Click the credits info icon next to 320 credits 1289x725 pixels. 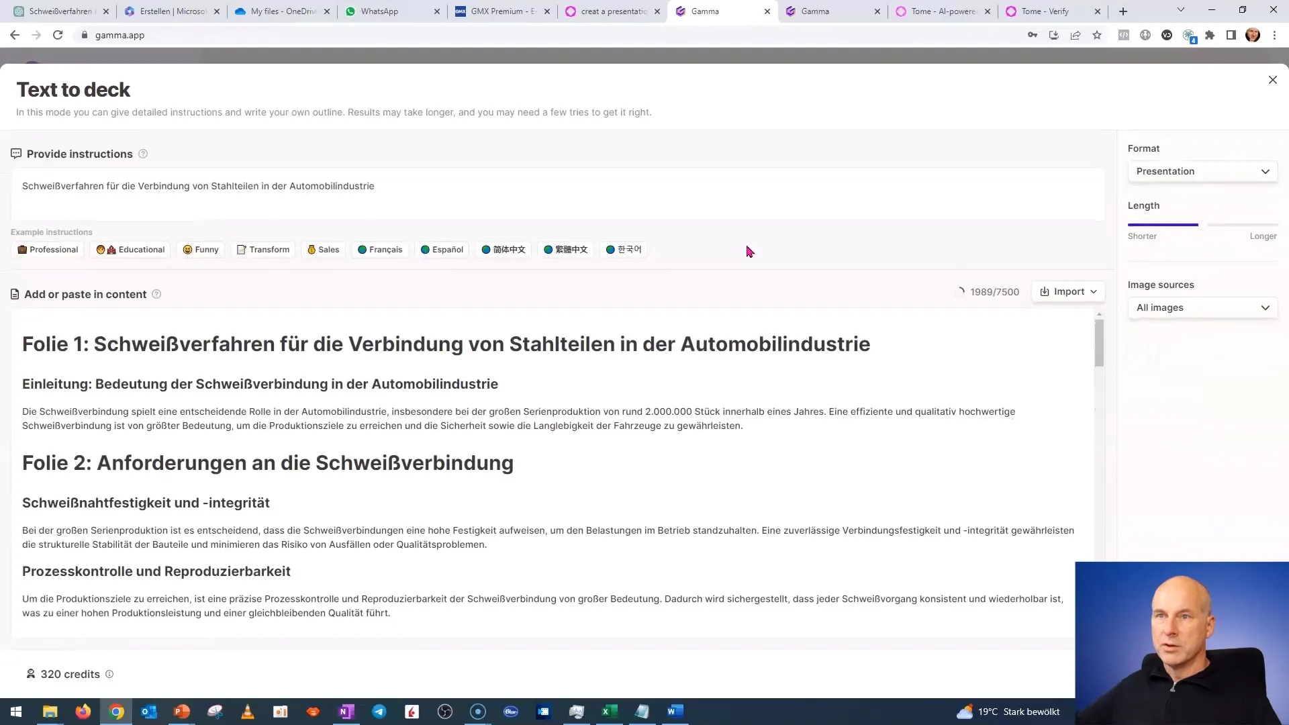[110, 674]
